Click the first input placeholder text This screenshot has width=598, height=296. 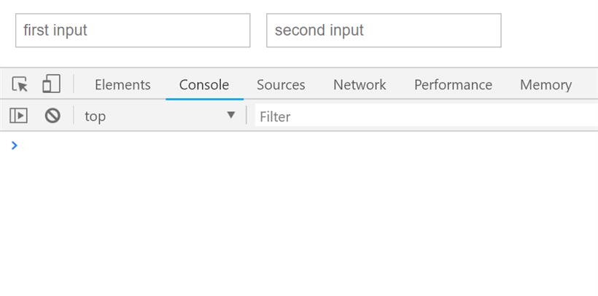[x=55, y=31]
